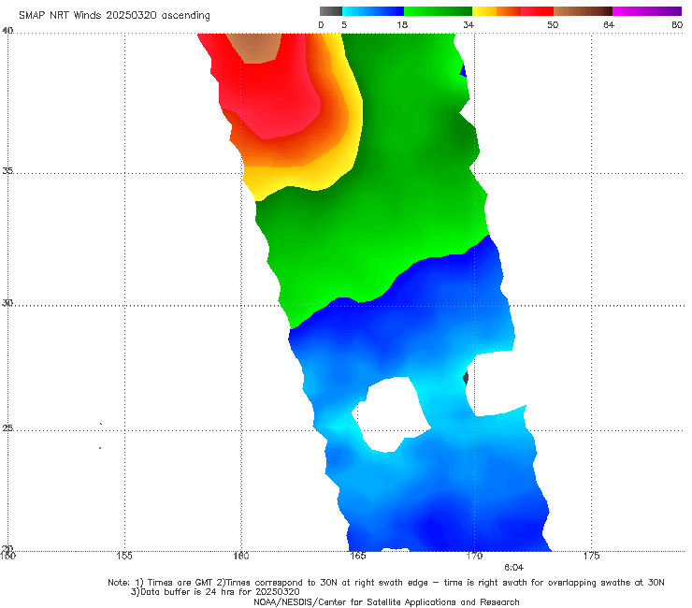Screen dimensions: 692x608
Task: Click the longitude axis label 160
Action: (241, 556)
